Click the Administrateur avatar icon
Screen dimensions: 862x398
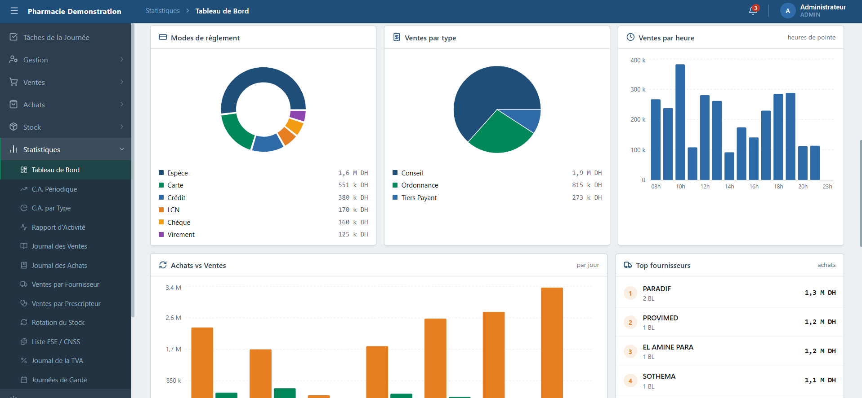pyautogui.click(x=787, y=11)
